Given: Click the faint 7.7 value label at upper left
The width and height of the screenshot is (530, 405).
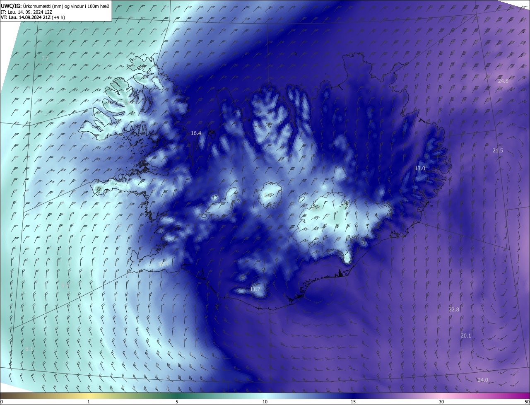Looking at the screenshot, I should pyautogui.click(x=45, y=59).
